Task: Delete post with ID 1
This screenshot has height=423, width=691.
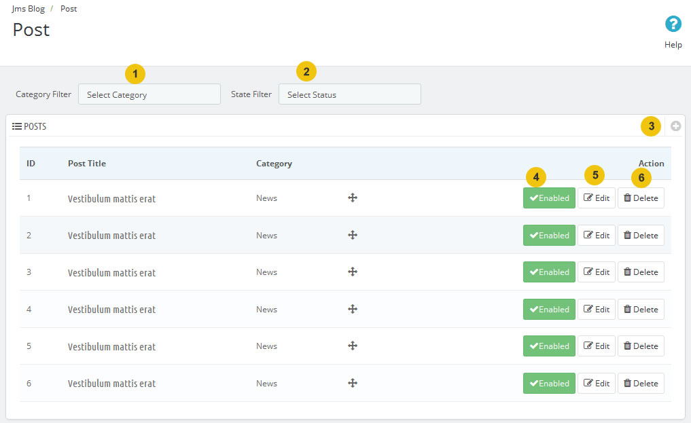Action: (x=641, y=198)
